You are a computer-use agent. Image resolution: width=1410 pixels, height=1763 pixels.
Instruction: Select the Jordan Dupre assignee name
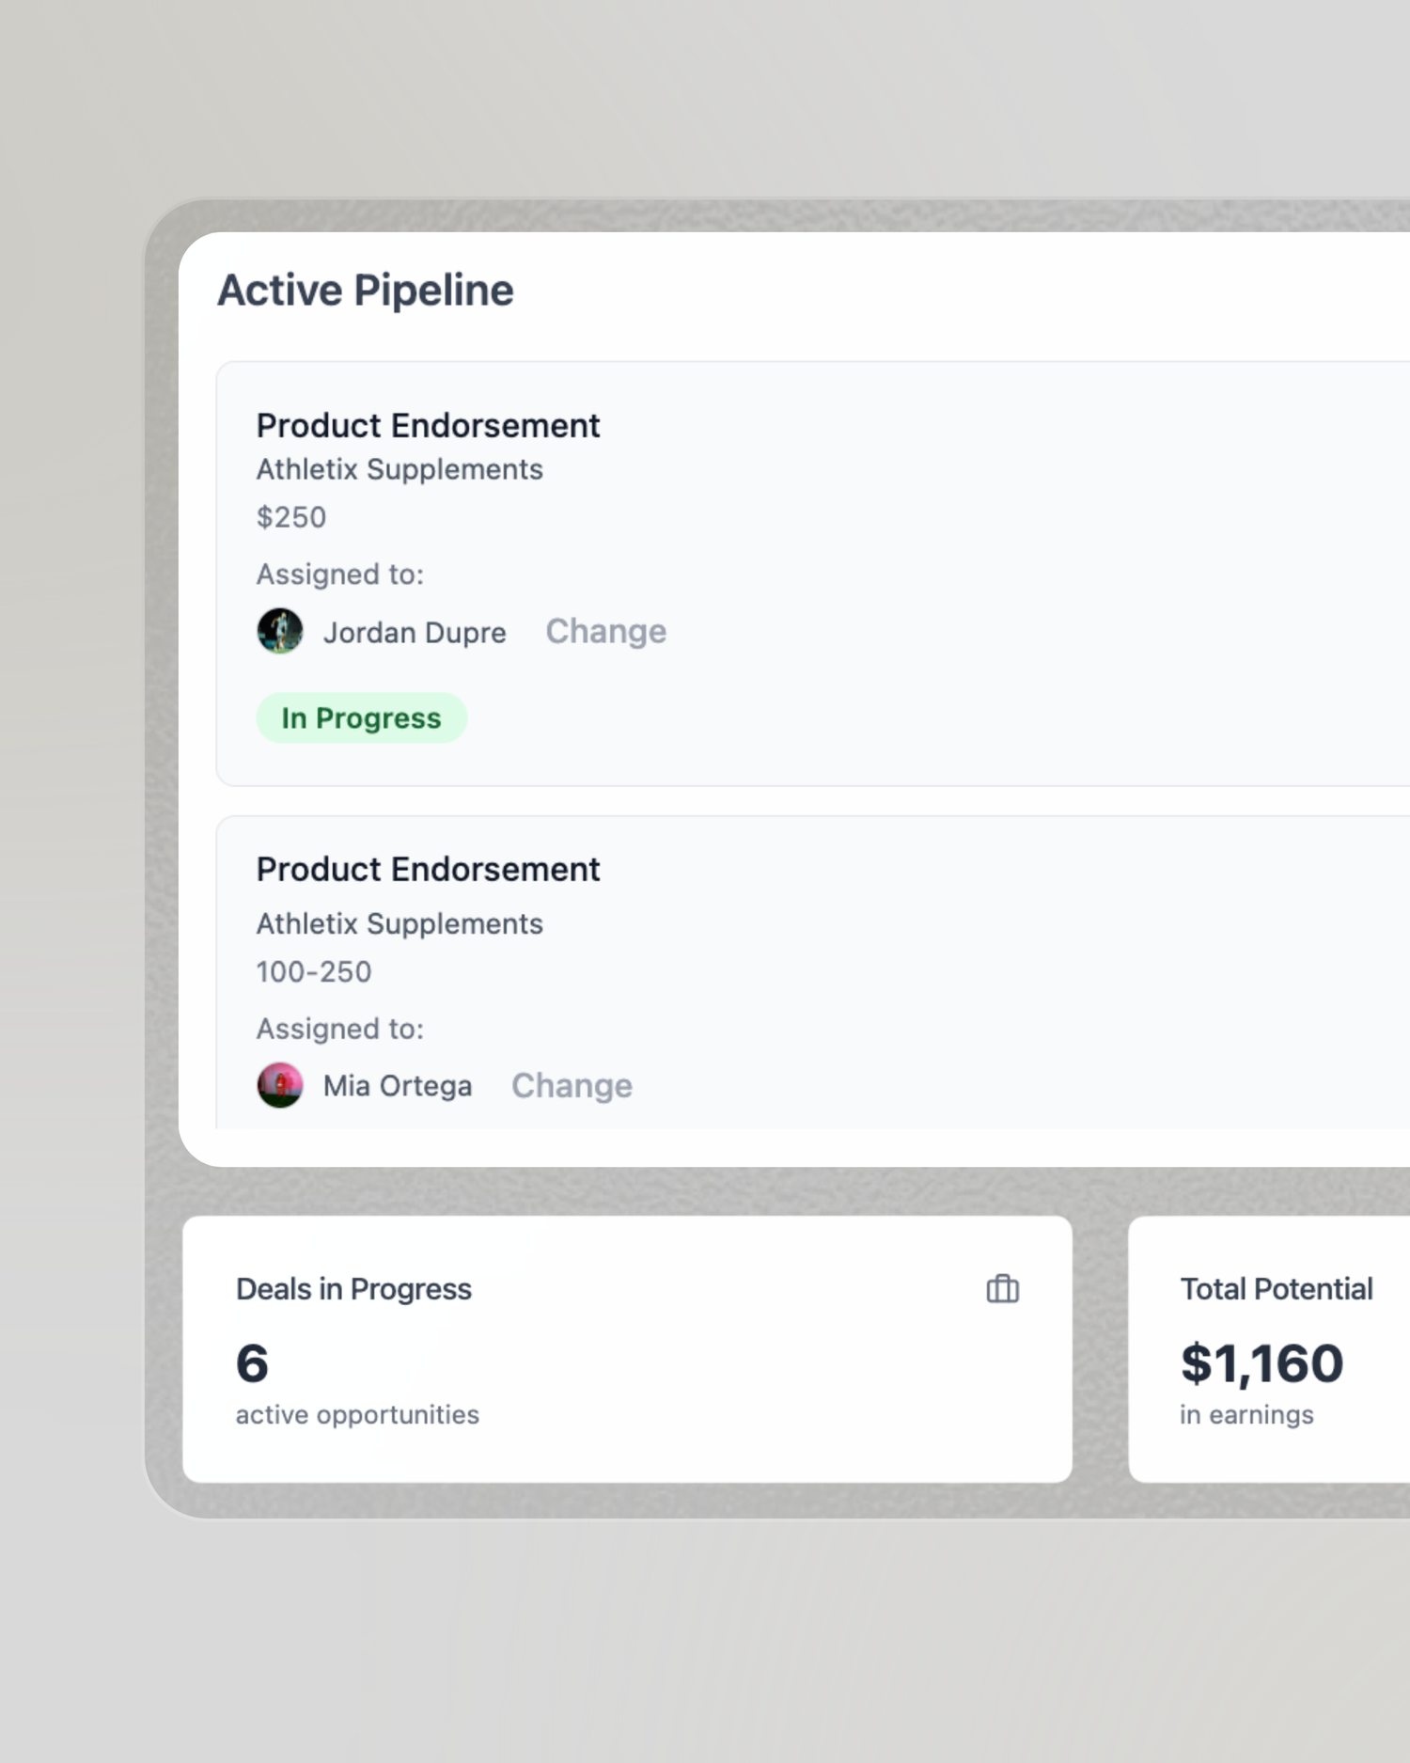(415, 633)
